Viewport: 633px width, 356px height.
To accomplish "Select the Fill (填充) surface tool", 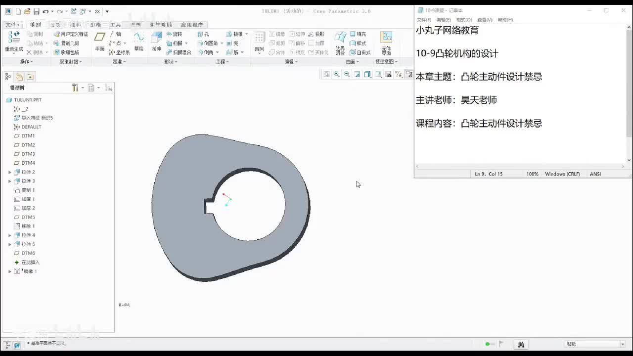I will tap(358, 34).
